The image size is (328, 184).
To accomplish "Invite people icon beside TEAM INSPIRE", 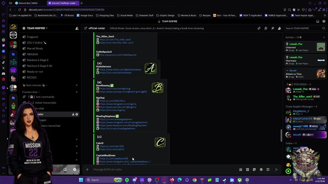I will (x=77, y=28).
